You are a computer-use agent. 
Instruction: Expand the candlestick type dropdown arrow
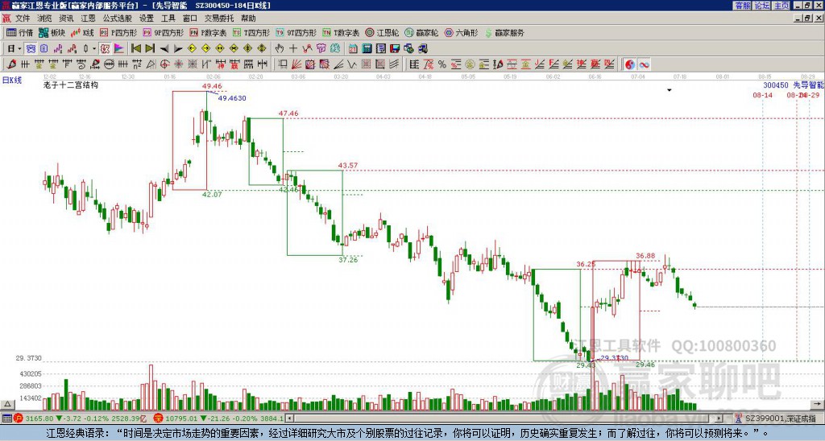[94, 49]
